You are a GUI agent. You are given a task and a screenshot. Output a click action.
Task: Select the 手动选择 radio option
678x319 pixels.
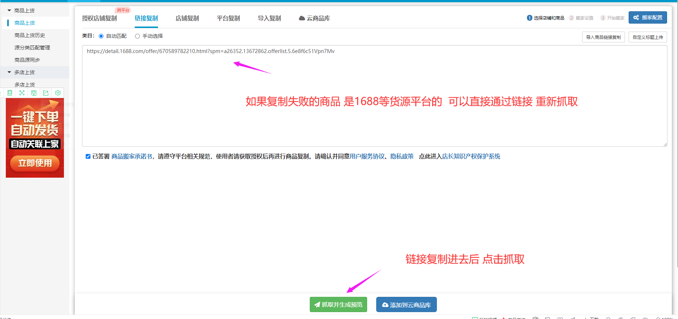pyautogui.click(x=138, y=36)
